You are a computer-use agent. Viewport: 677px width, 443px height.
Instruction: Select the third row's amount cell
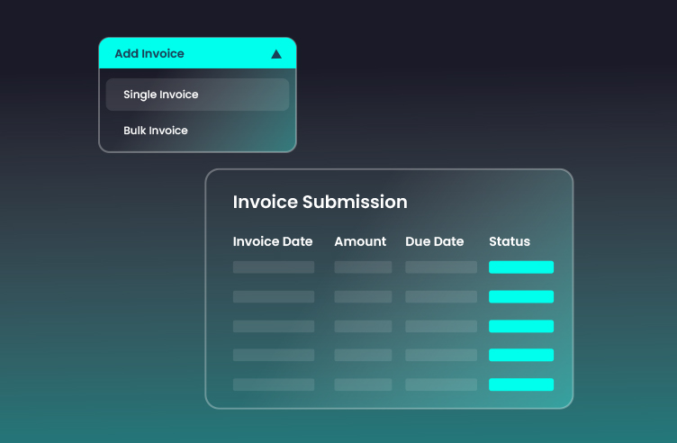(363, 326)
